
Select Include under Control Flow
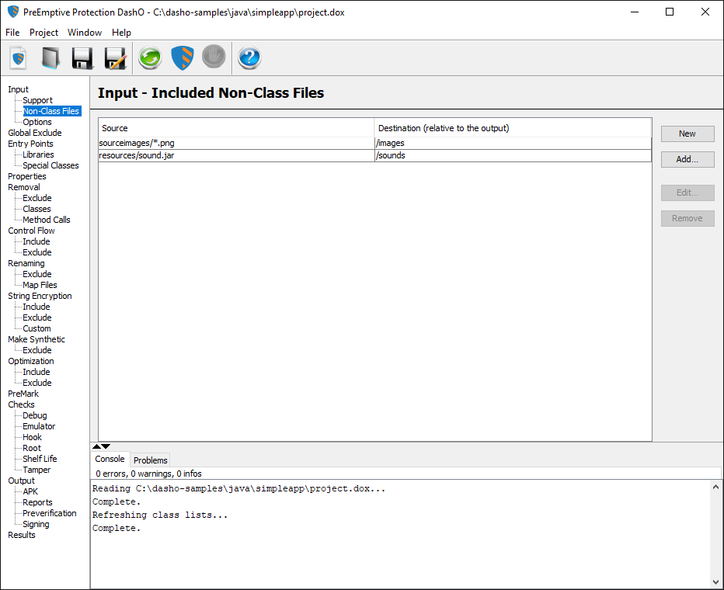(37, 241)
